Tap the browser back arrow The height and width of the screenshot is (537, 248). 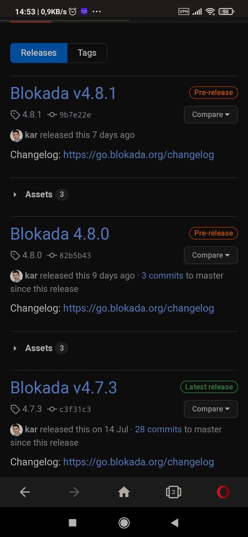(25, 492)
